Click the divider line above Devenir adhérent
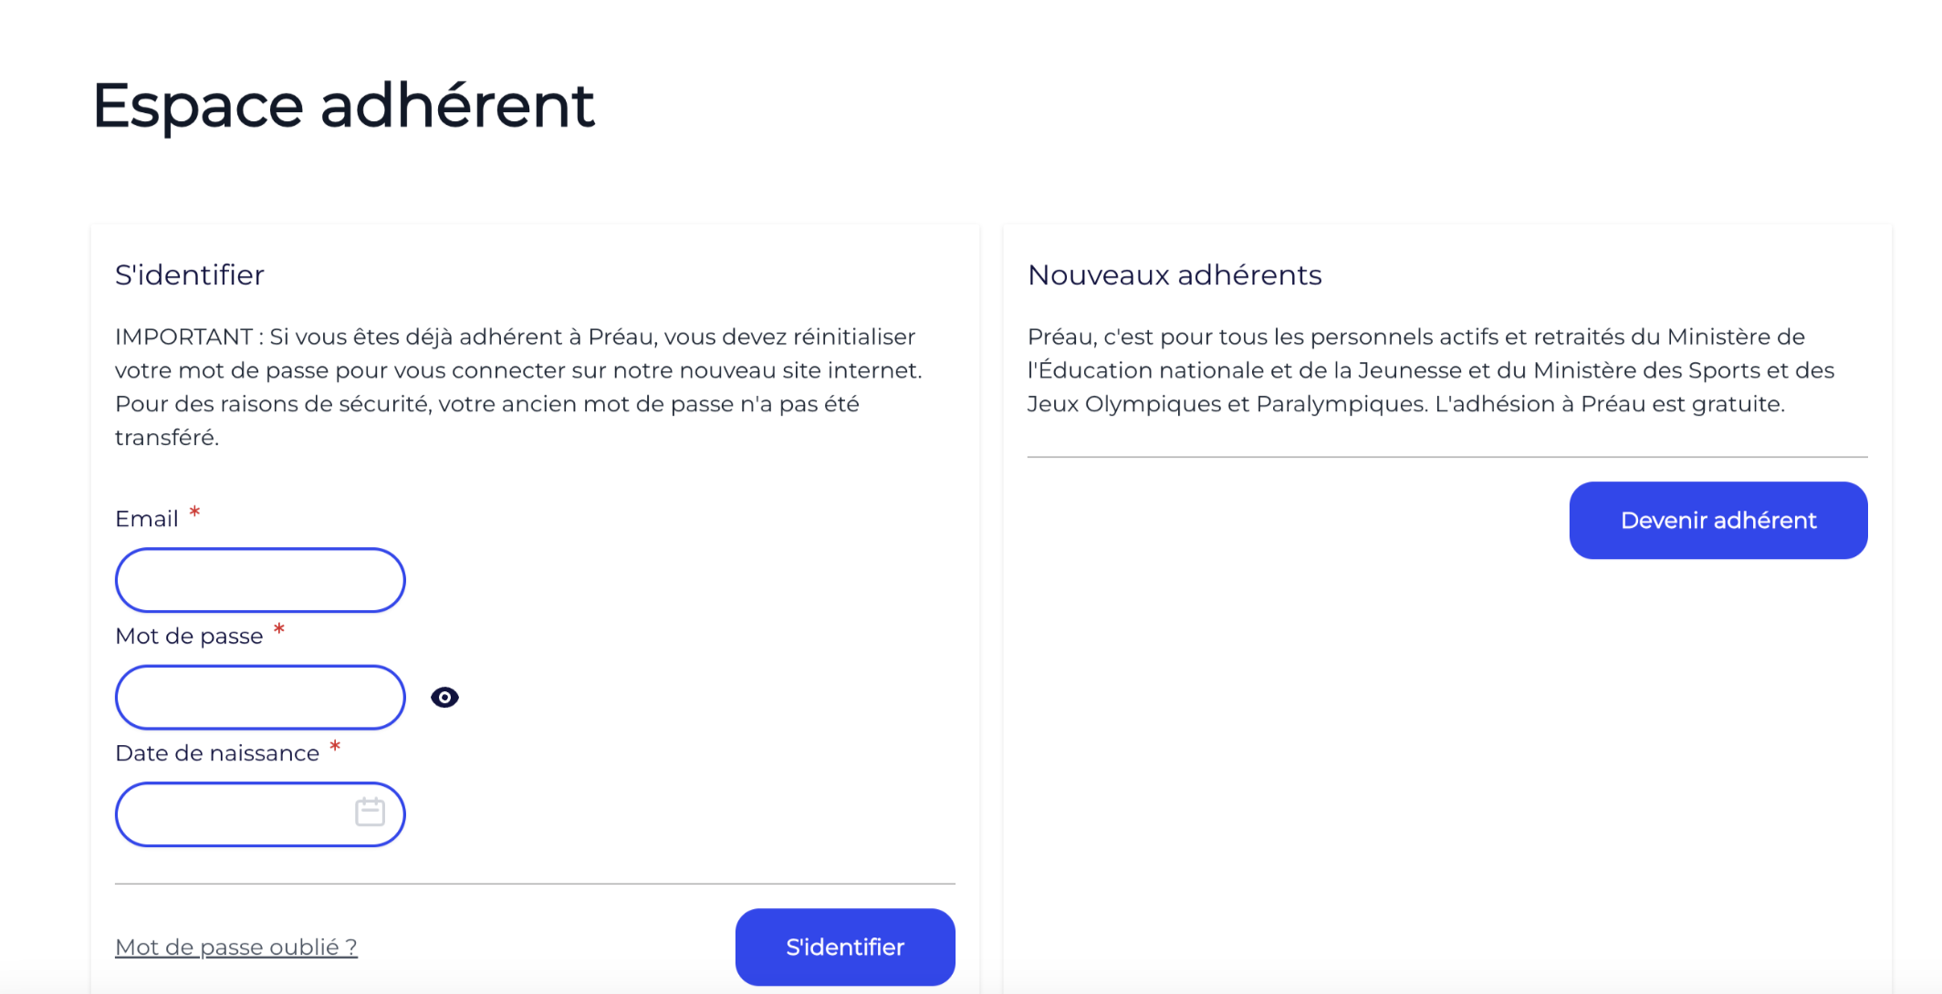This screenshot has width=1942, height=994. point(1447,457)
